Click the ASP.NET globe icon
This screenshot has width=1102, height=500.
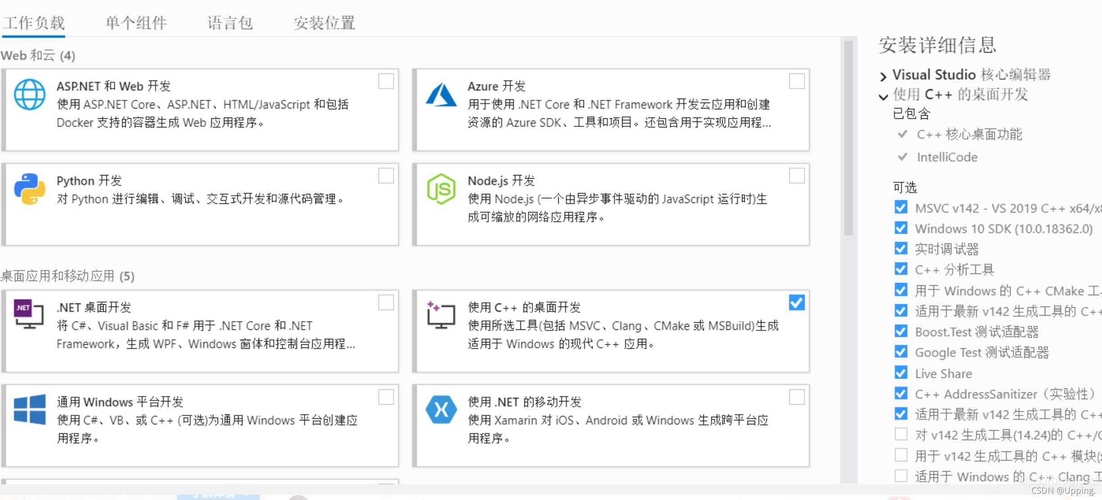tap(30, 95)
